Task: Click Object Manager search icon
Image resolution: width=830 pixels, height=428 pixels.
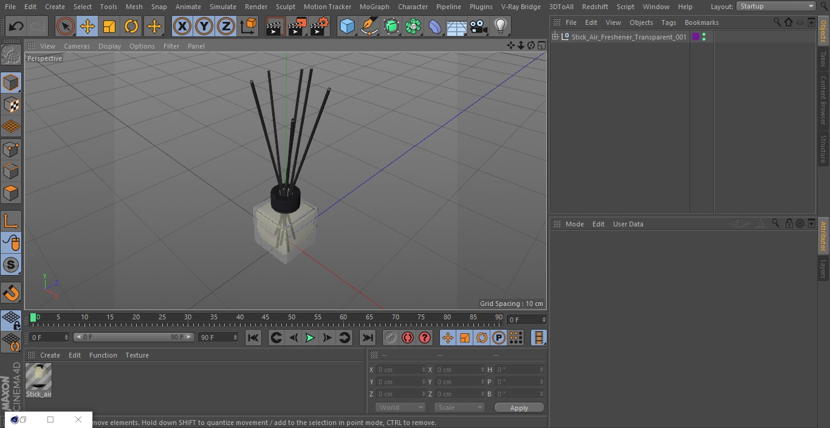Action: click(x=777, y=22)
